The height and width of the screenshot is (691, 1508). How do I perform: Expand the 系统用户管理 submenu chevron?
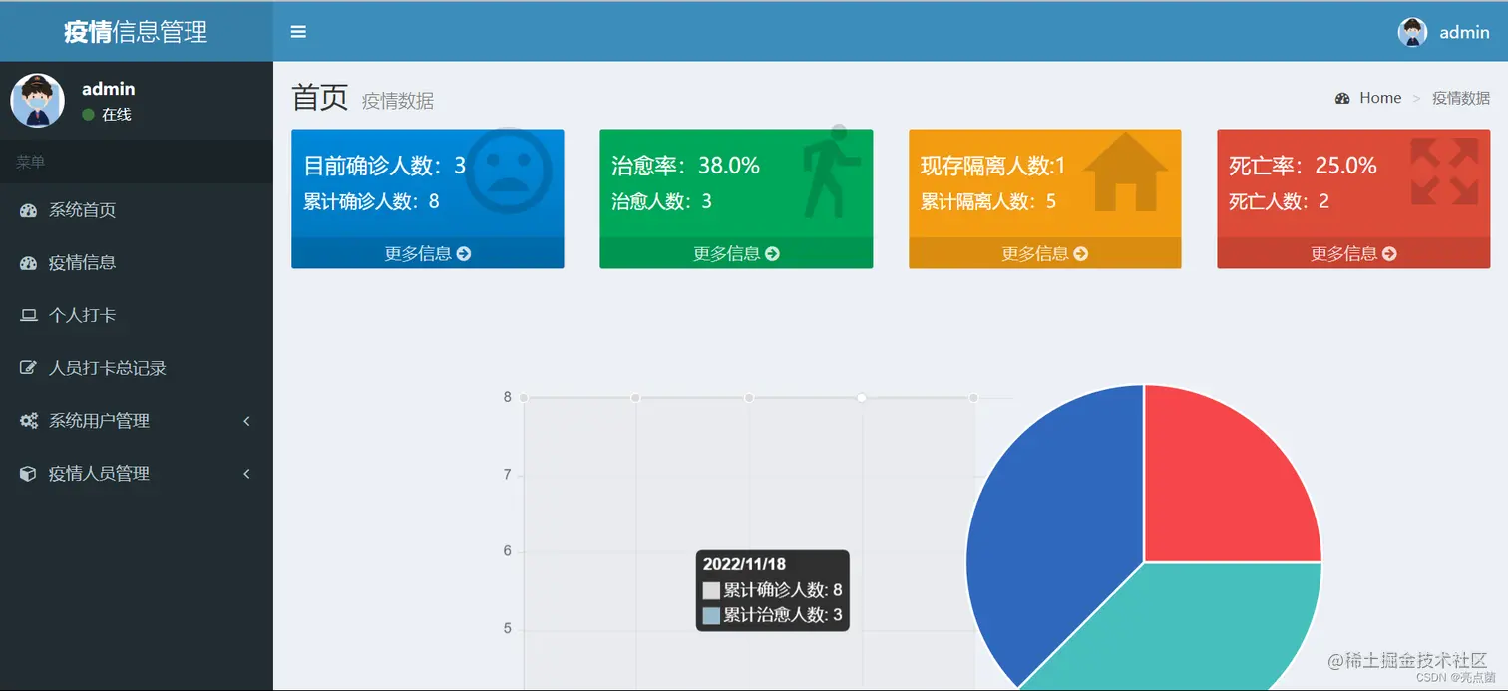(x=246, y=421)
